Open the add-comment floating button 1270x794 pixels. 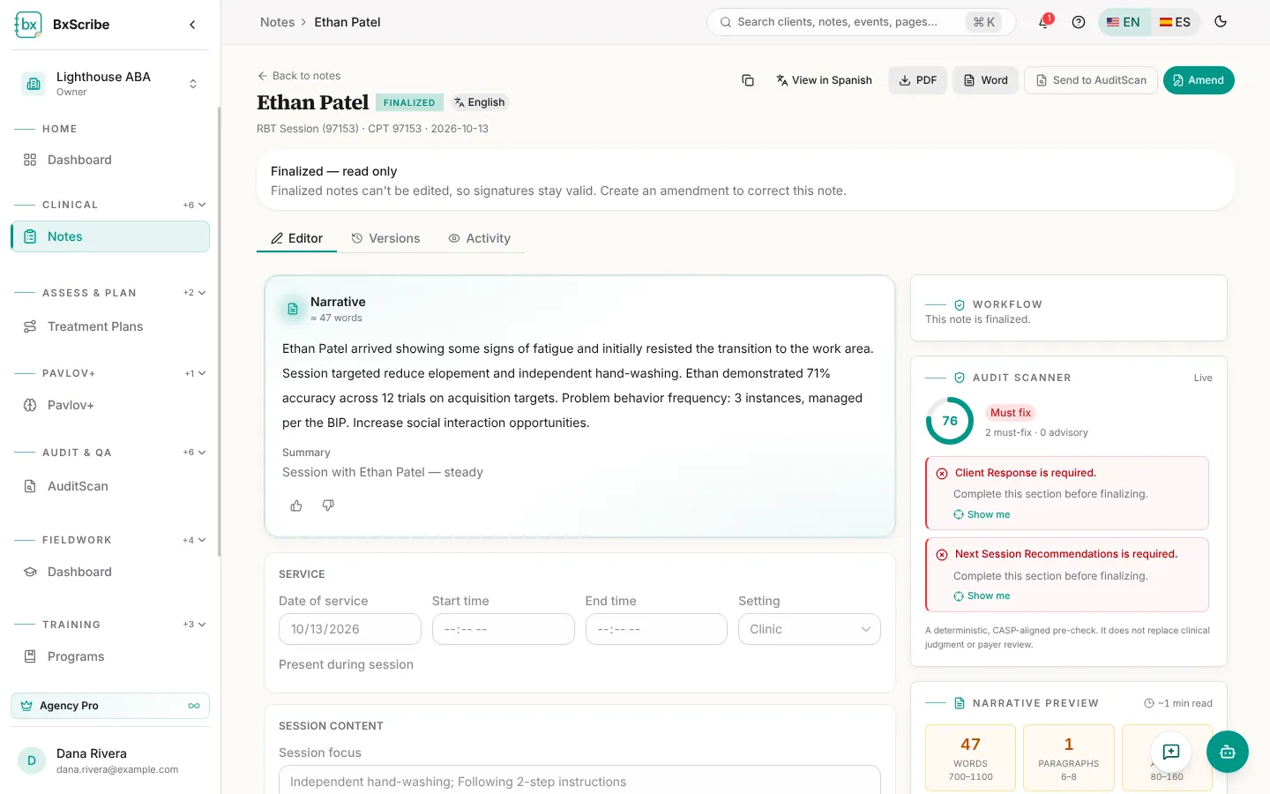pos(1171,752)
